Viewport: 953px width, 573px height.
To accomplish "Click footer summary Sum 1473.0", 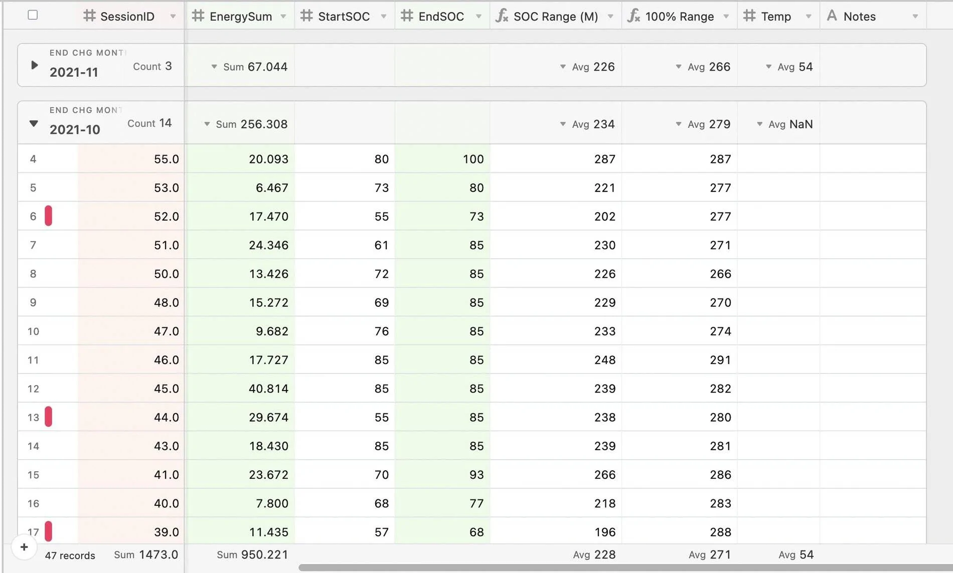I will [146, 554].
